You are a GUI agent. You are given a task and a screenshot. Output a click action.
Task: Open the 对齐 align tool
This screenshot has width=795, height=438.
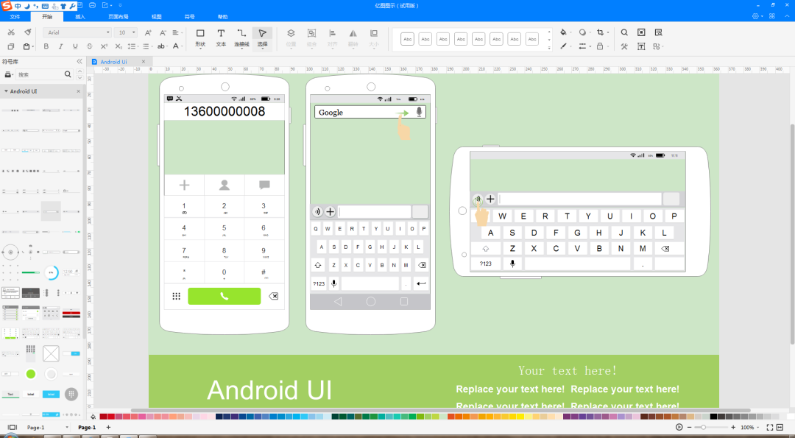point(333,38)
